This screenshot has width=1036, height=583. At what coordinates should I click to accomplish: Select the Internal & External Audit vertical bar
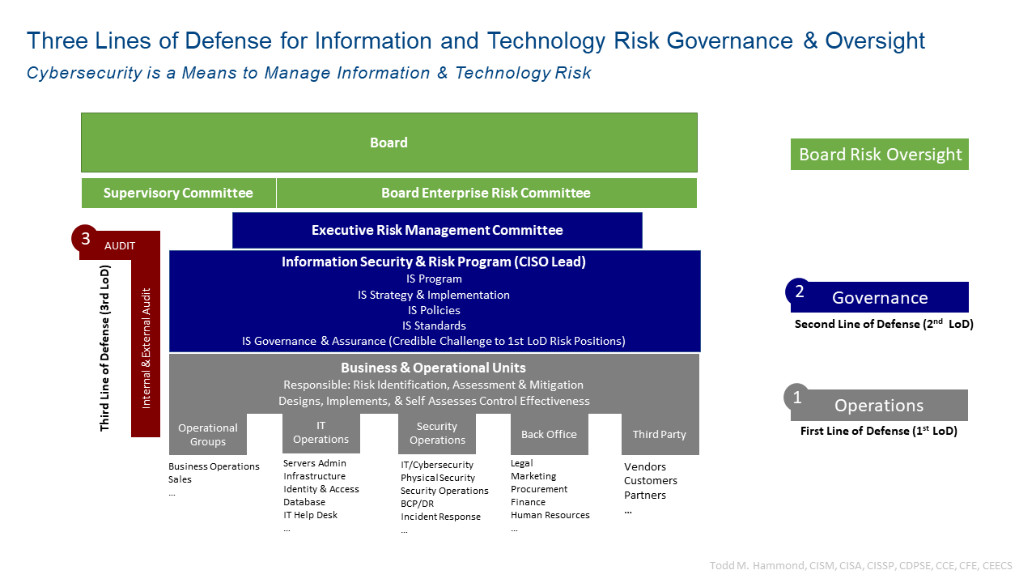(x=146, y=348)
